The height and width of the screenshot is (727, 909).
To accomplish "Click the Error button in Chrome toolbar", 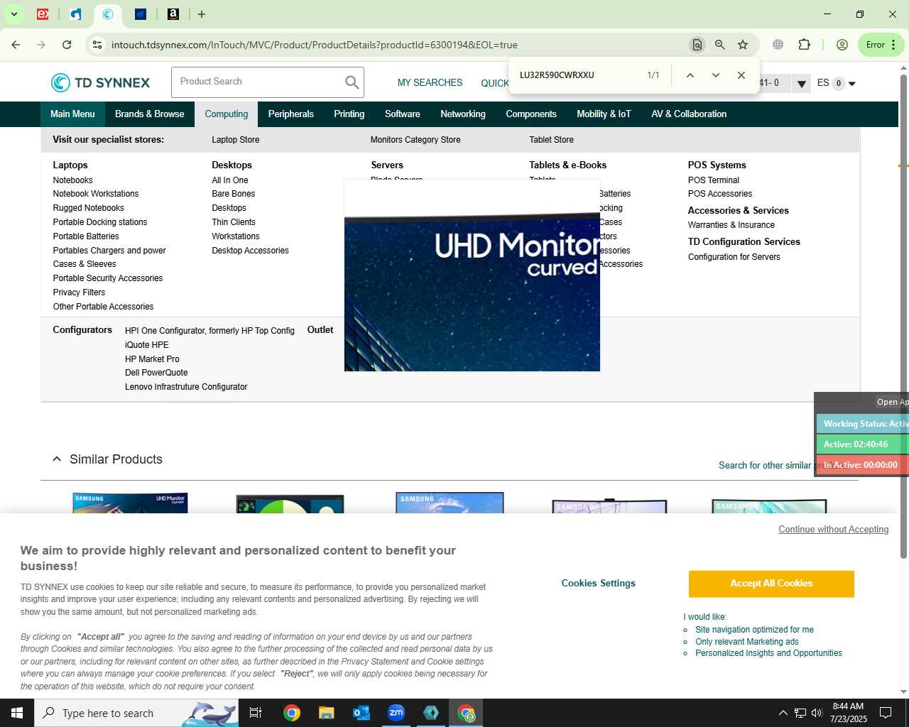I will 881,45.
